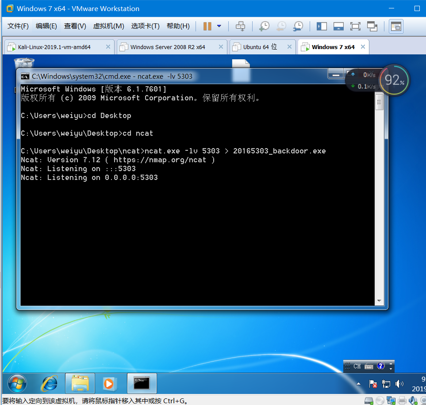This screenshot has width=426, height=405.
Task: Open language bar keyboard icon
Action: click(x=368, y=367)
